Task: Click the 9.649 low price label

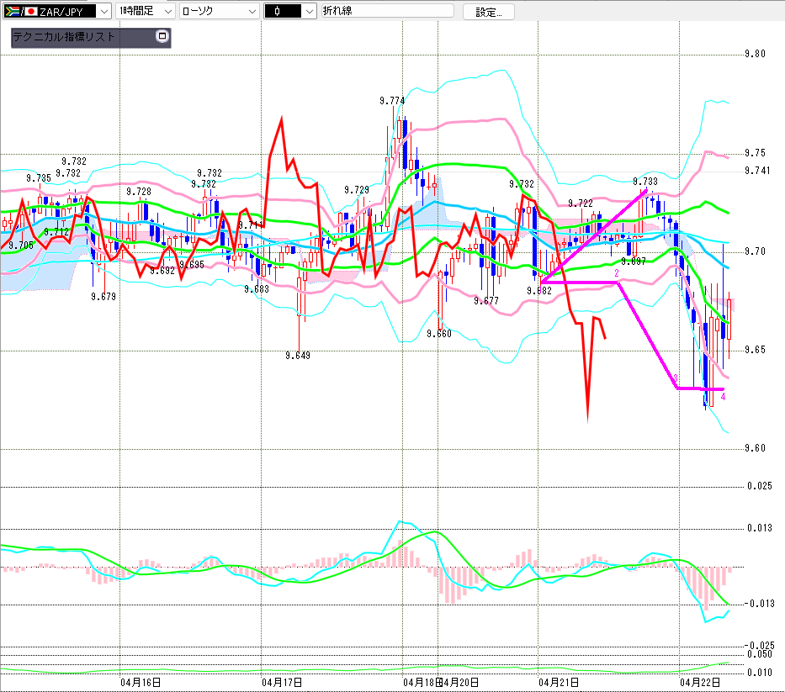Action: 298,356
